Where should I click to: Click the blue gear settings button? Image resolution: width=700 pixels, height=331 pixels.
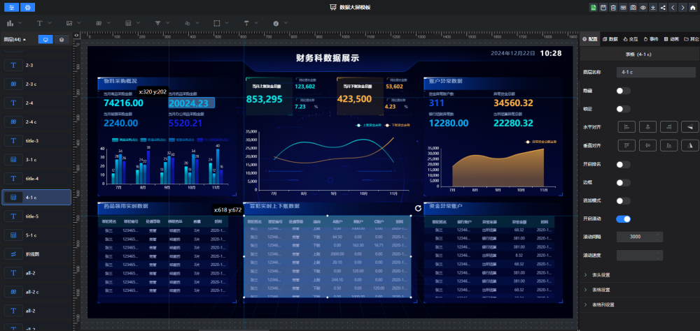(x=28, y=8)
